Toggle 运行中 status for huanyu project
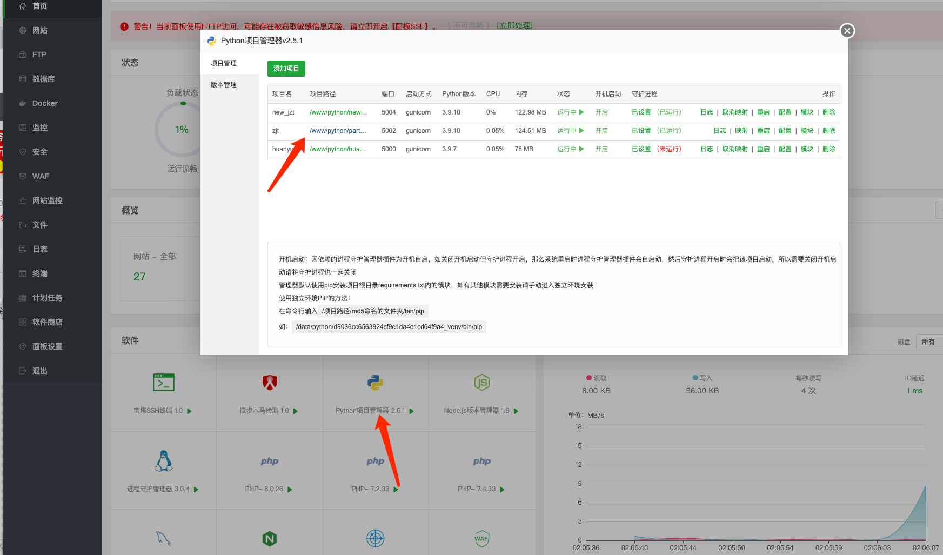This screenshot has width=943, height=555. click(x=571, y=149)
